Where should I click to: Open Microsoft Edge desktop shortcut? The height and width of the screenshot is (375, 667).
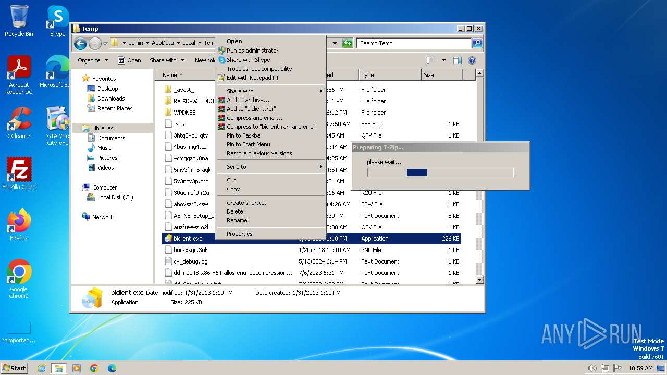[57, 72]
